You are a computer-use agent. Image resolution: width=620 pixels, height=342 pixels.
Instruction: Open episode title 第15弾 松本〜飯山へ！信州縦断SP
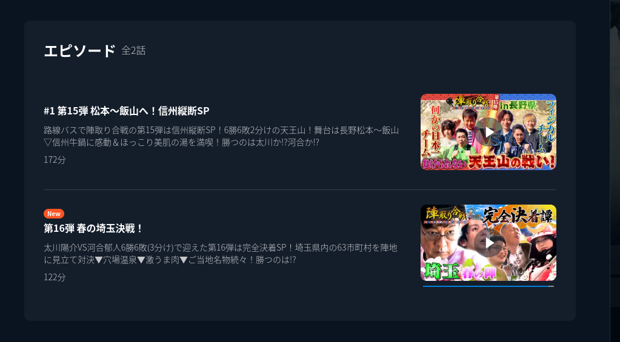coord(127,111)
